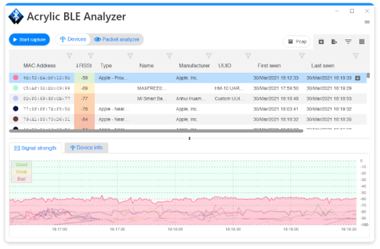Click the inventory box icon beside Pcap

[321, 41]
